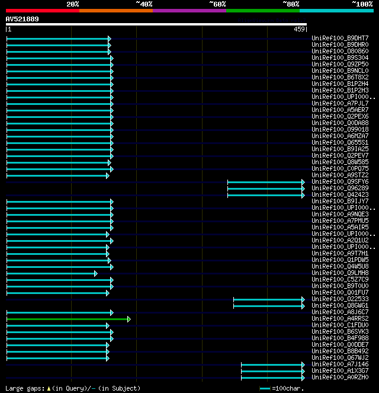Select hit label UniRef100_Q67WJ2

[340, 357]
